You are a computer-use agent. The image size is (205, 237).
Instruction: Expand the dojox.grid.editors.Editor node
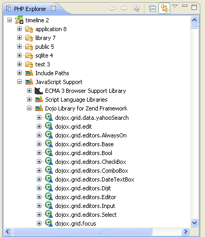pyautogui.click(x=39, y=197)
